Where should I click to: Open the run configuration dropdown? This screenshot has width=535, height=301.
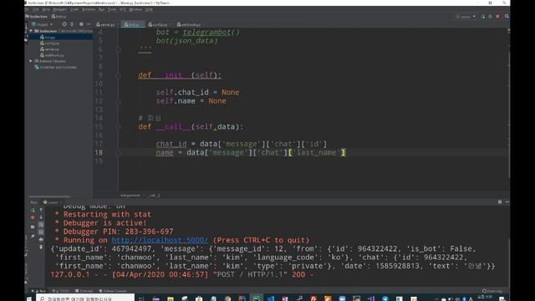point(466,17)
